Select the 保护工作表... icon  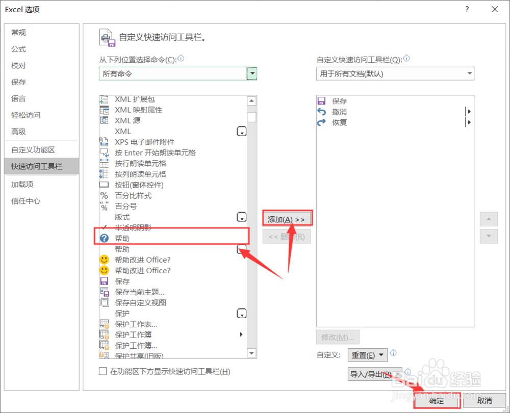(x=104, y=324)
